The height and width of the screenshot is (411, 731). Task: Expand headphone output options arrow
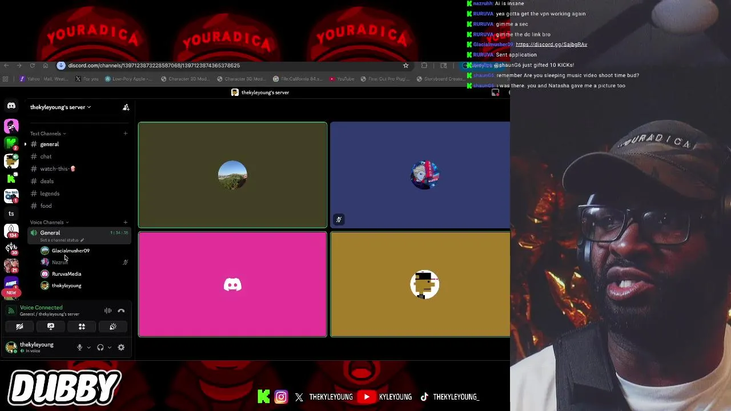pos(109,347)
